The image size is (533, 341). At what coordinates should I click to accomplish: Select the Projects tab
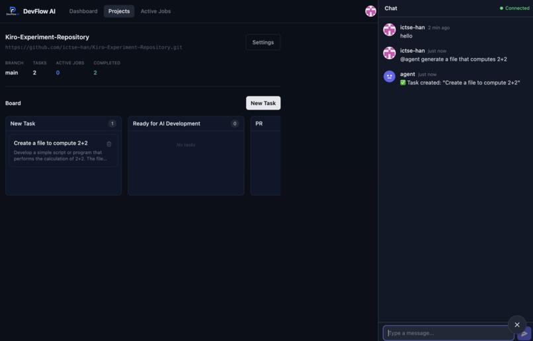point(119,11)
